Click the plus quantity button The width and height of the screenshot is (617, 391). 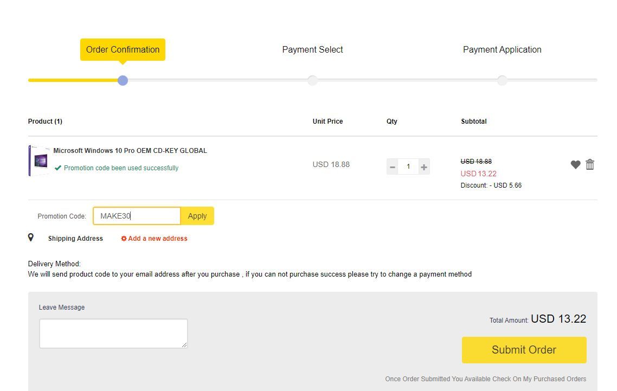[424, 167]
